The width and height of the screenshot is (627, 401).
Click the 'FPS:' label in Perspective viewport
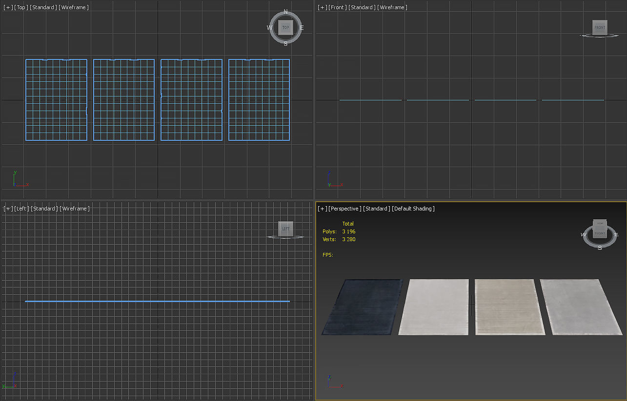tap(327, 255)
